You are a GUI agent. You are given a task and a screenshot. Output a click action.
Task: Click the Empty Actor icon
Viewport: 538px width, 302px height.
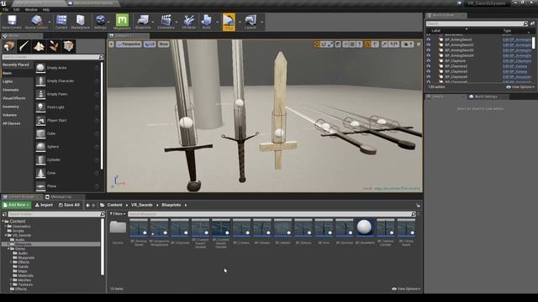click(x=40, y=68)
